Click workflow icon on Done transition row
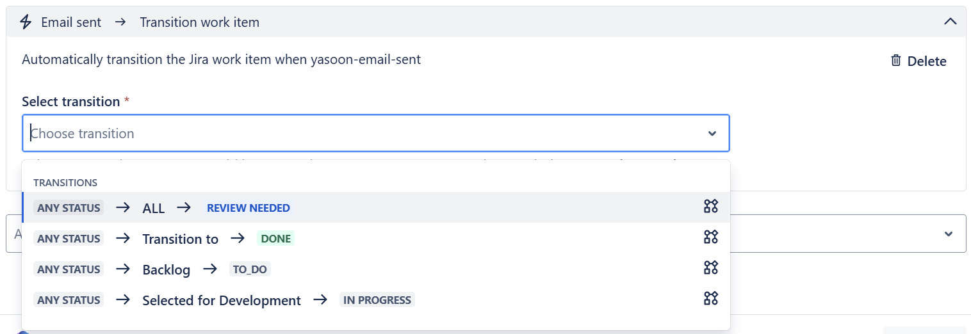This screenshot has height=334, width=971. pyautogui.click(x=710, y=237)
